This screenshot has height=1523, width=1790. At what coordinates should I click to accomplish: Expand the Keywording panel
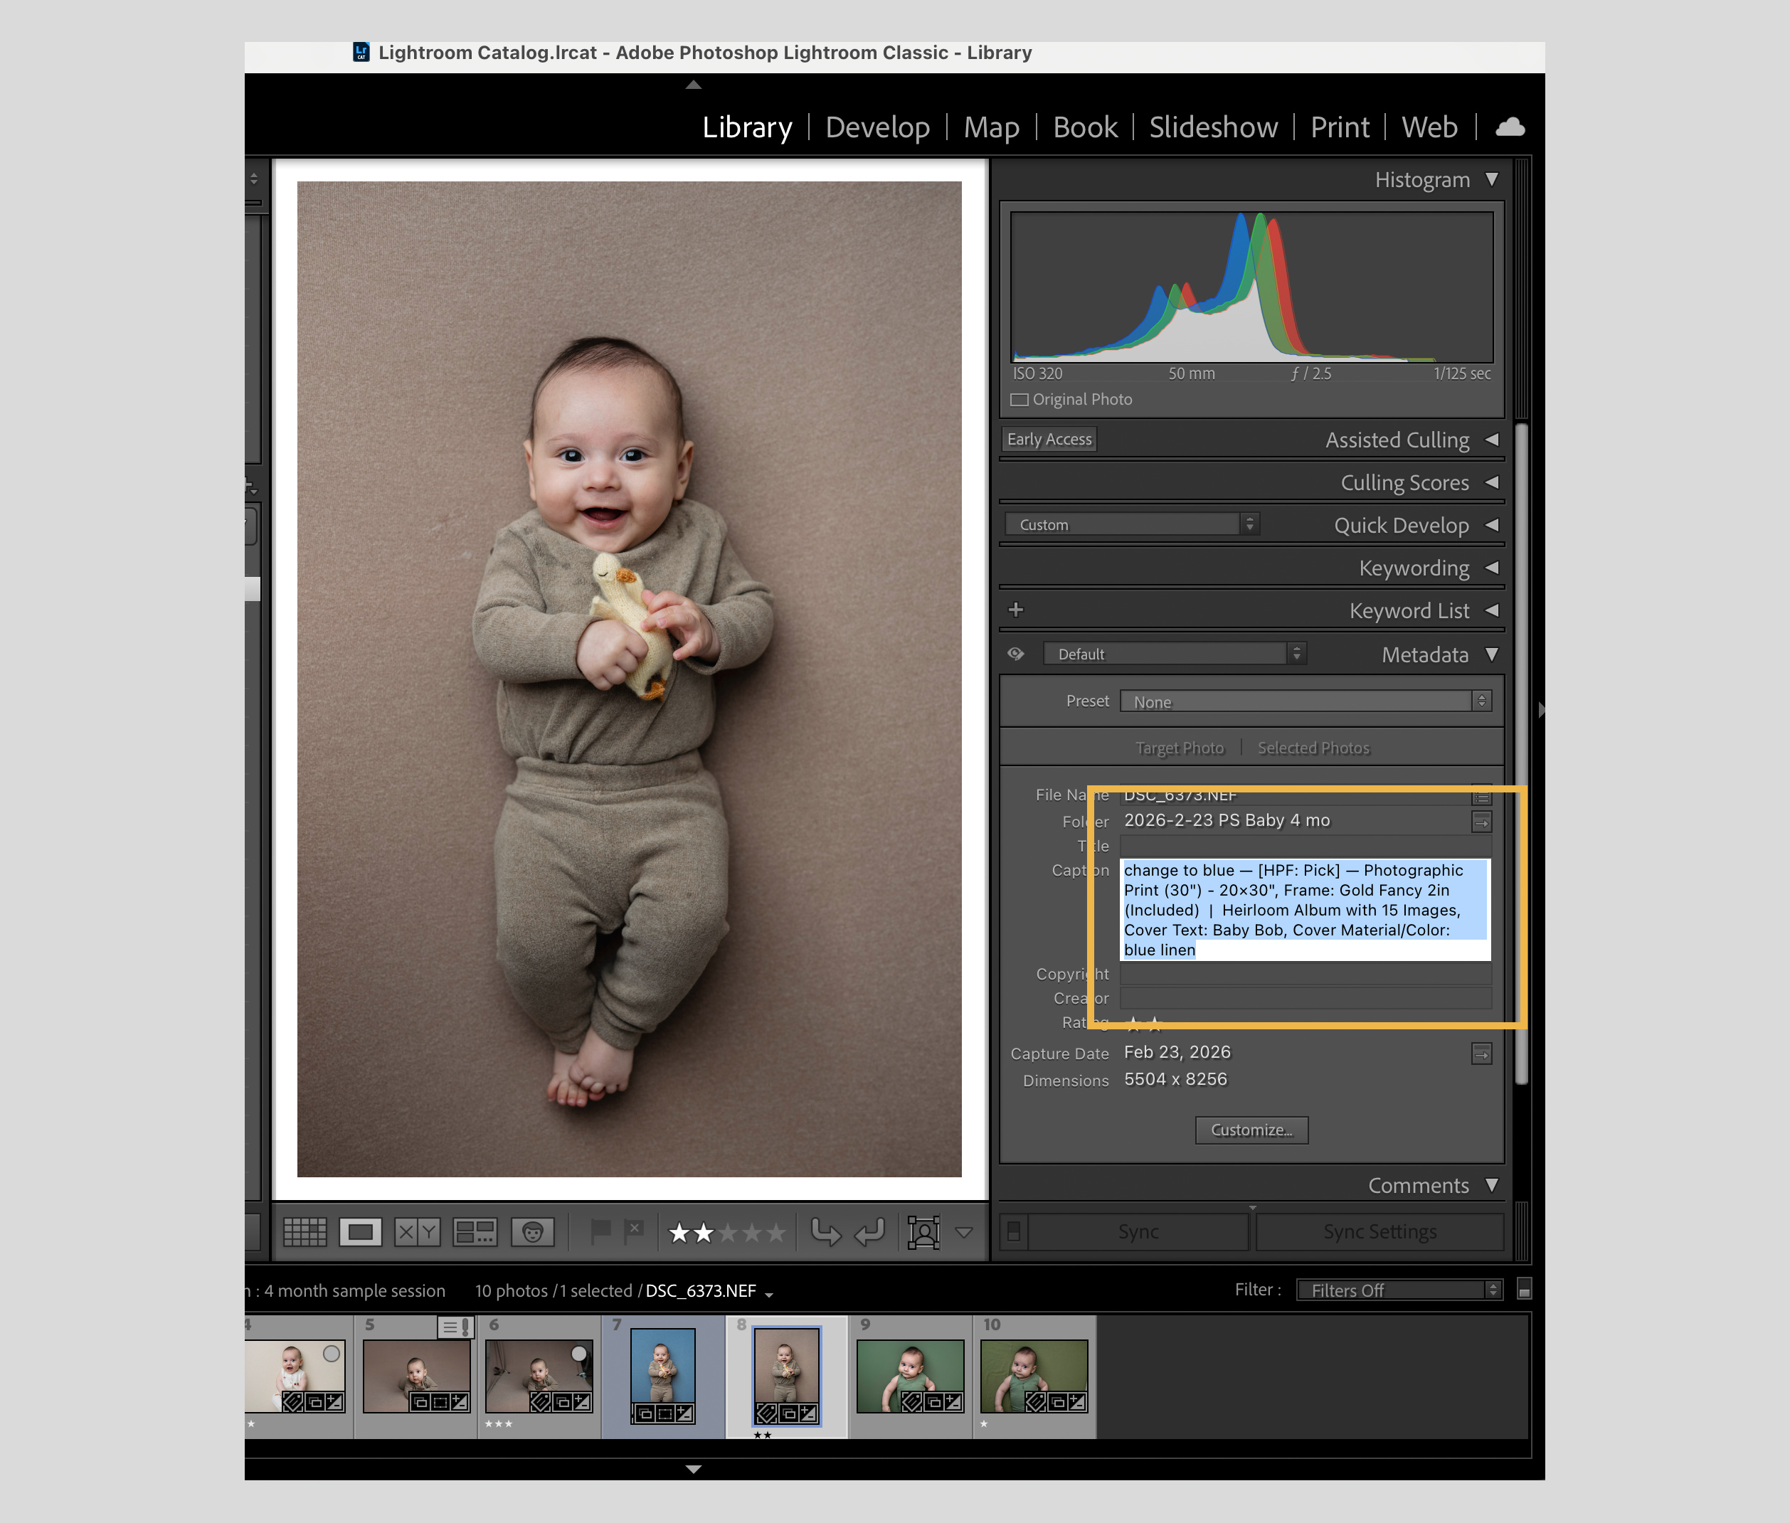tap(1414, 568)
